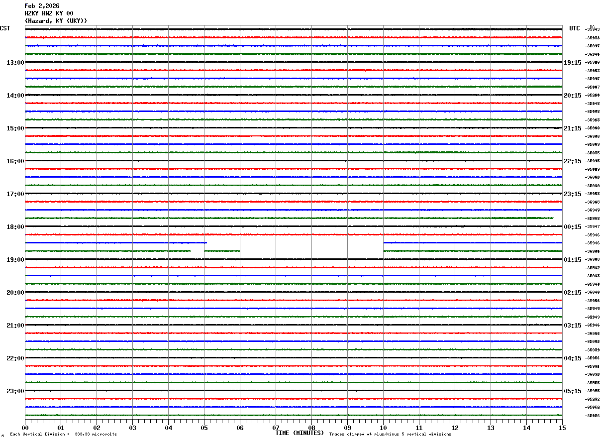Select the 19:15 UTC time label
This screenshot has height=441, width=602.
point(573,63)
